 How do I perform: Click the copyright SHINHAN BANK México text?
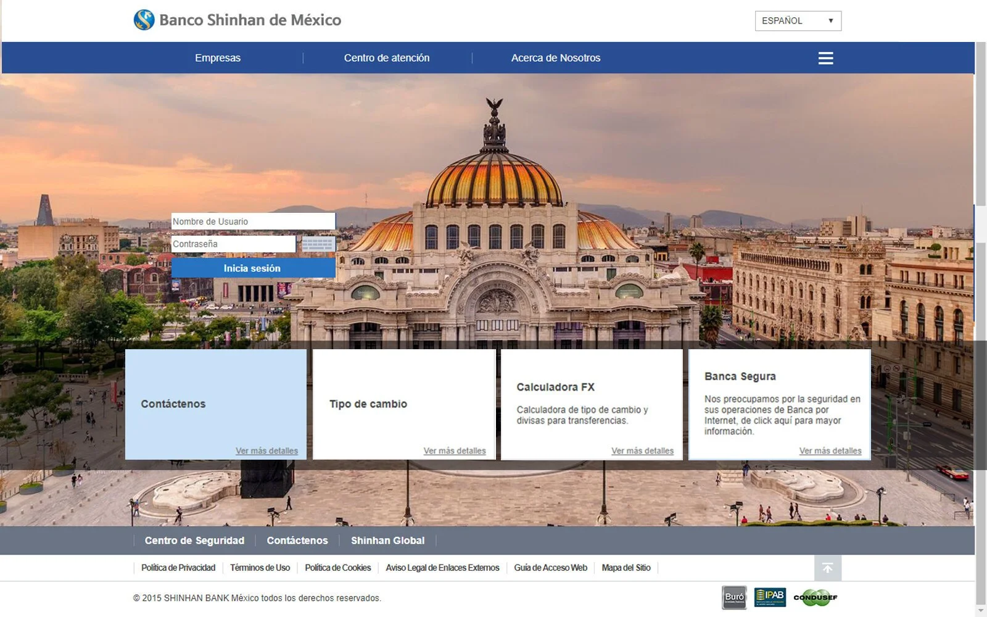point(257,598)
